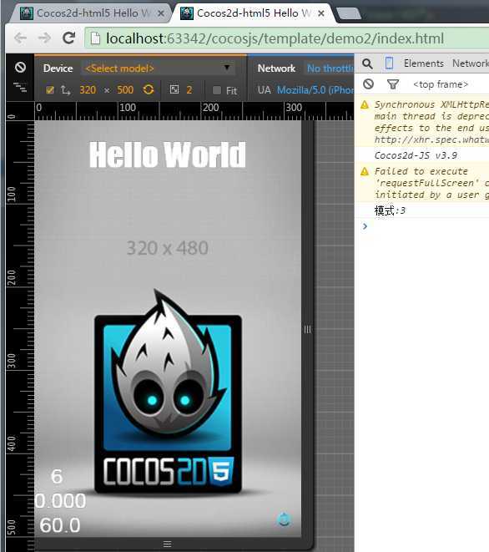Close the active Cocos2d-html5 tab
Viewport: 489px width, 552px height.
(320, 13)
